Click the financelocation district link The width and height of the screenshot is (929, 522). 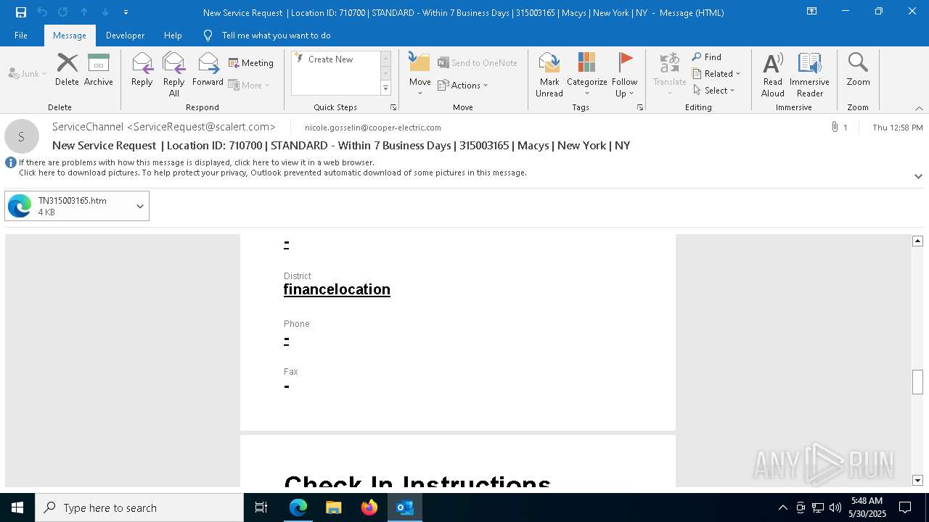pos(337,289)
